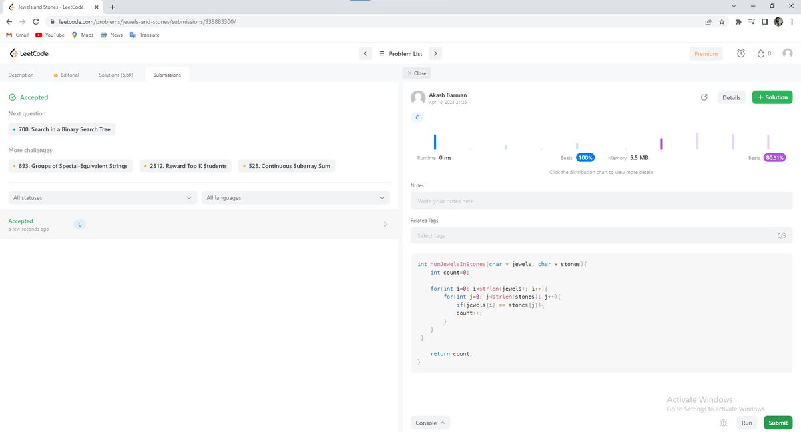801x432 pixels.
Task: Toggle Chrome side panel icon
Action: [765, 21]
